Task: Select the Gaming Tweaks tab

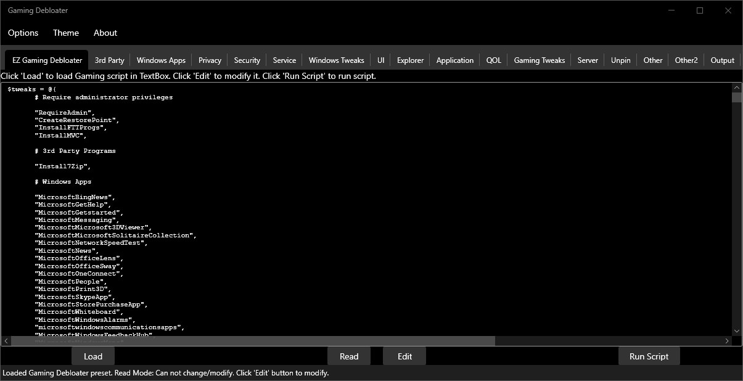Action: (539, 60)
